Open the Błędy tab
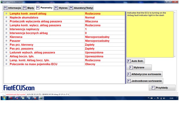This screenshot has height=139, width=179. (x=29, y=8)
